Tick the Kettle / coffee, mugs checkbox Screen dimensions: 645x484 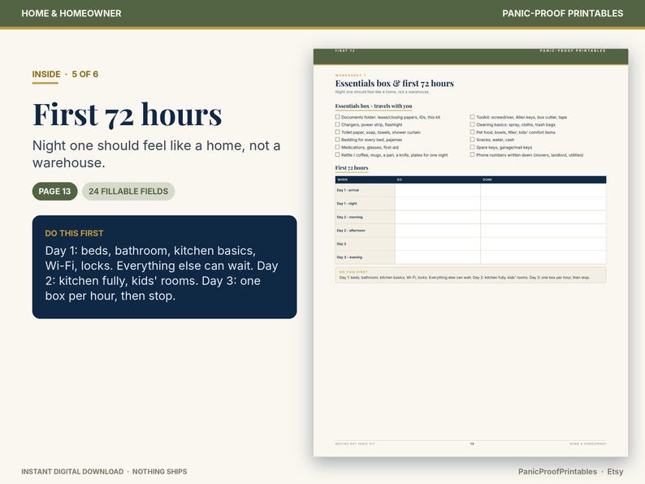pos(337,155)
